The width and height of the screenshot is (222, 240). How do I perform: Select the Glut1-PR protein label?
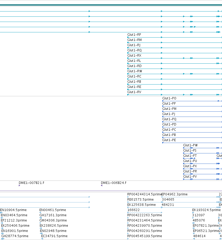pos(190,171)
